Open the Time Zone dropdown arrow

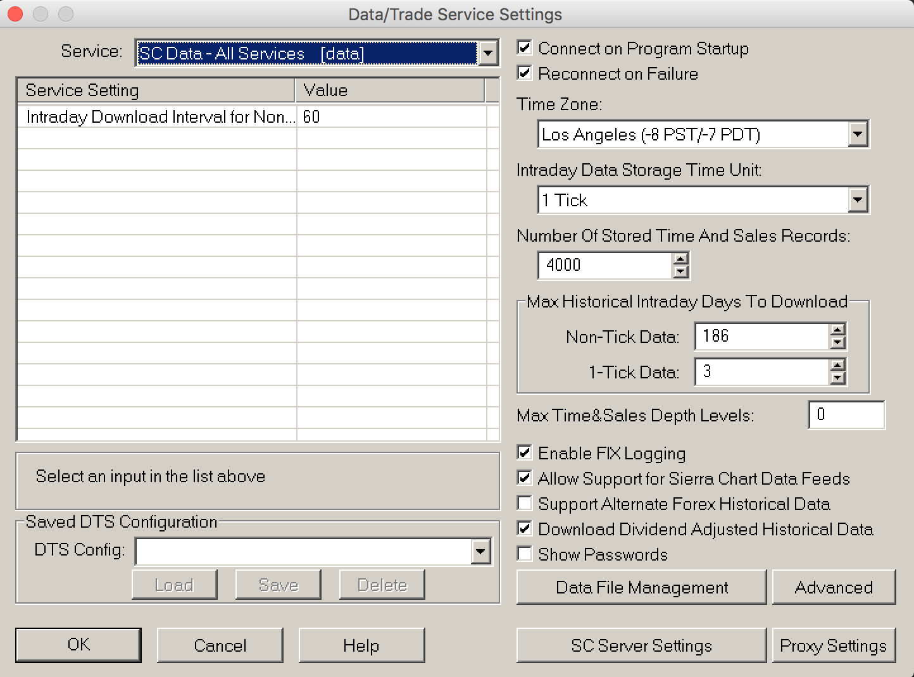(x=858, y=134)
